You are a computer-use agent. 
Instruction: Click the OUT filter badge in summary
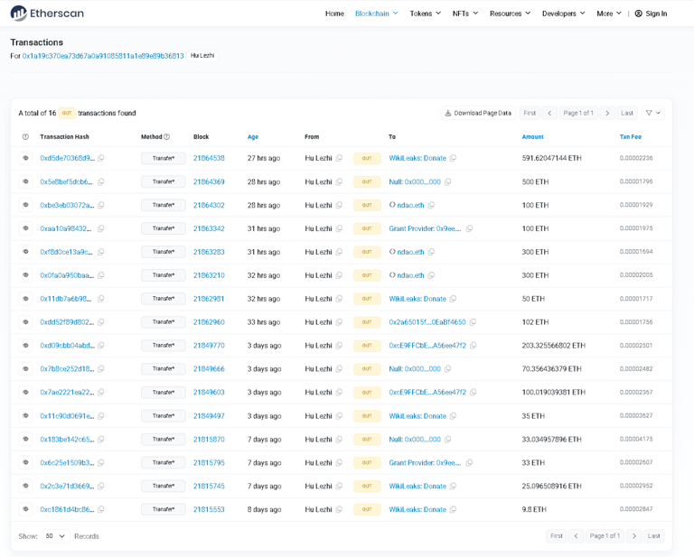point(67,113)
